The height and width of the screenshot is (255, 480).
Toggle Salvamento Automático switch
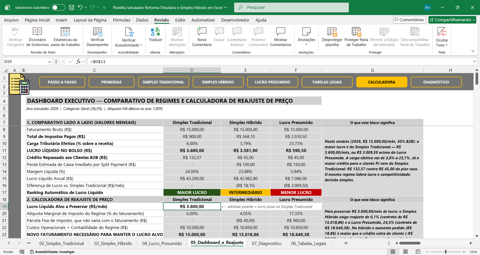58,7
